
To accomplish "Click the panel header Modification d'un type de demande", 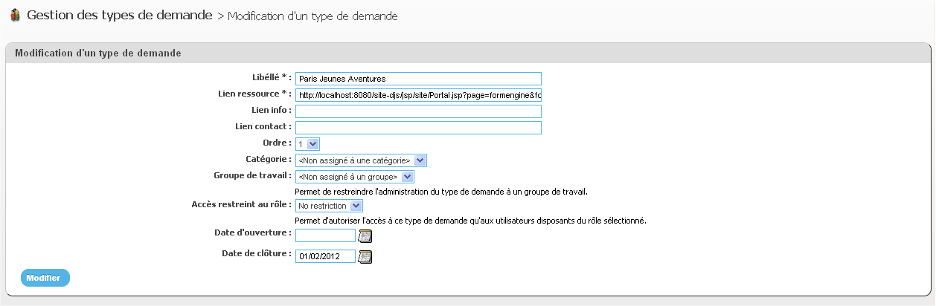I will (x=98, y=53).
